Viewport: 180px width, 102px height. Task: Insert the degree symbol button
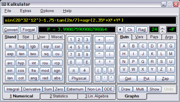(98, 78)
